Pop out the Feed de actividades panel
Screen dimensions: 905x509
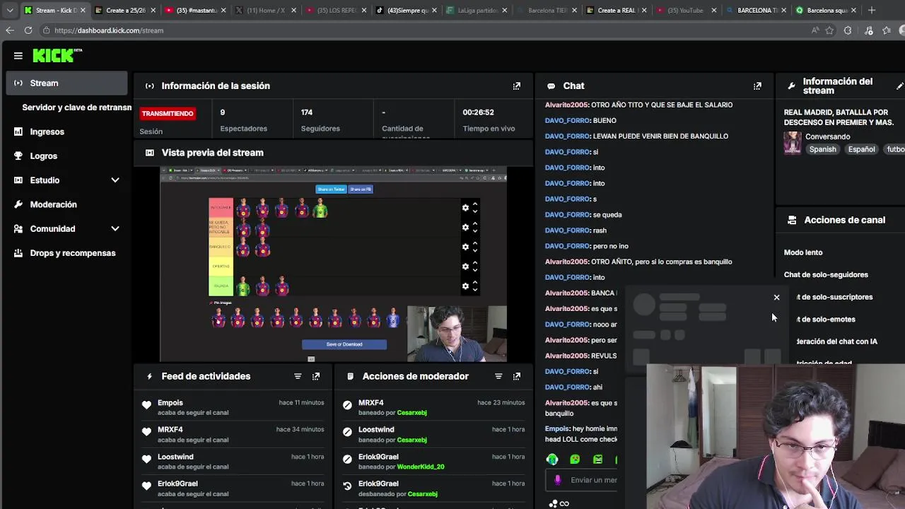tap(316, 377)
